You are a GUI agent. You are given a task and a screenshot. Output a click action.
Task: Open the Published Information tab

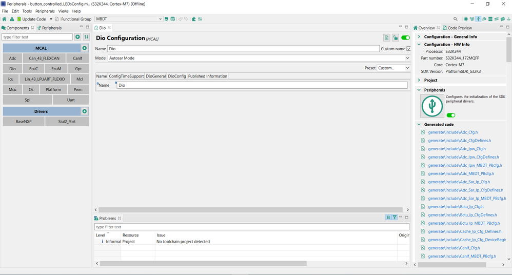pyautogui.click(x=208, y=76)
